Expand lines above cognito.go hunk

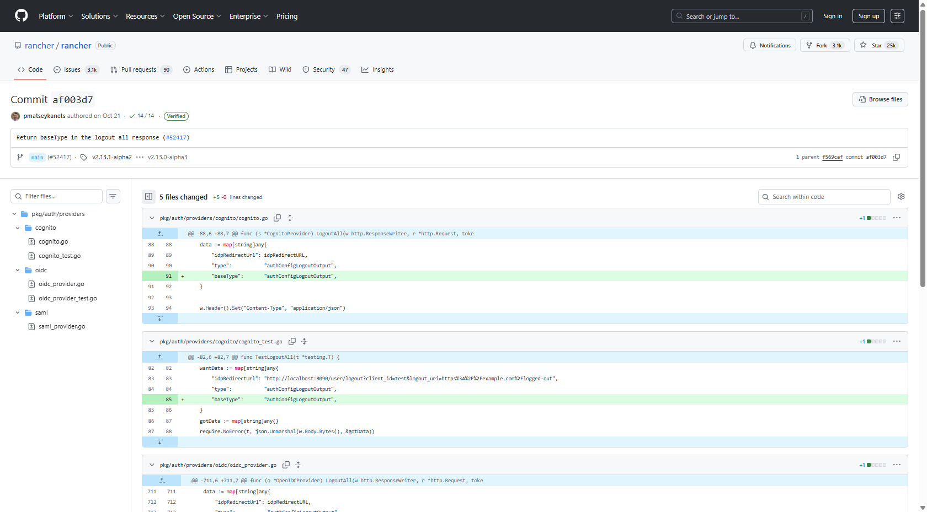tap(159, 234)
